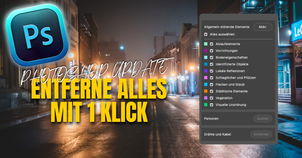Click the Suchen button next to Personen

263,119
